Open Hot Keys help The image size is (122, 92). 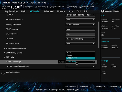point(101,87)
